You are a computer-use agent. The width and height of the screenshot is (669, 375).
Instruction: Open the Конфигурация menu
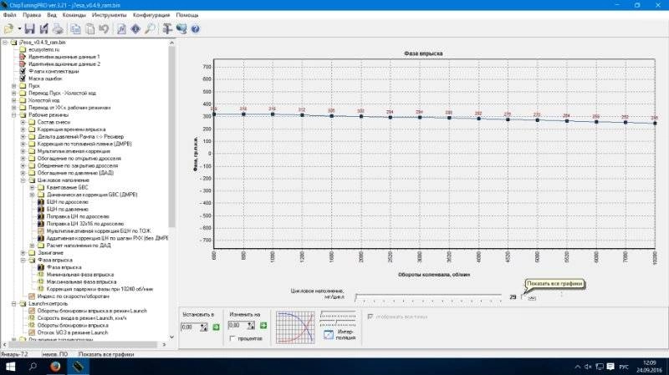151,15
